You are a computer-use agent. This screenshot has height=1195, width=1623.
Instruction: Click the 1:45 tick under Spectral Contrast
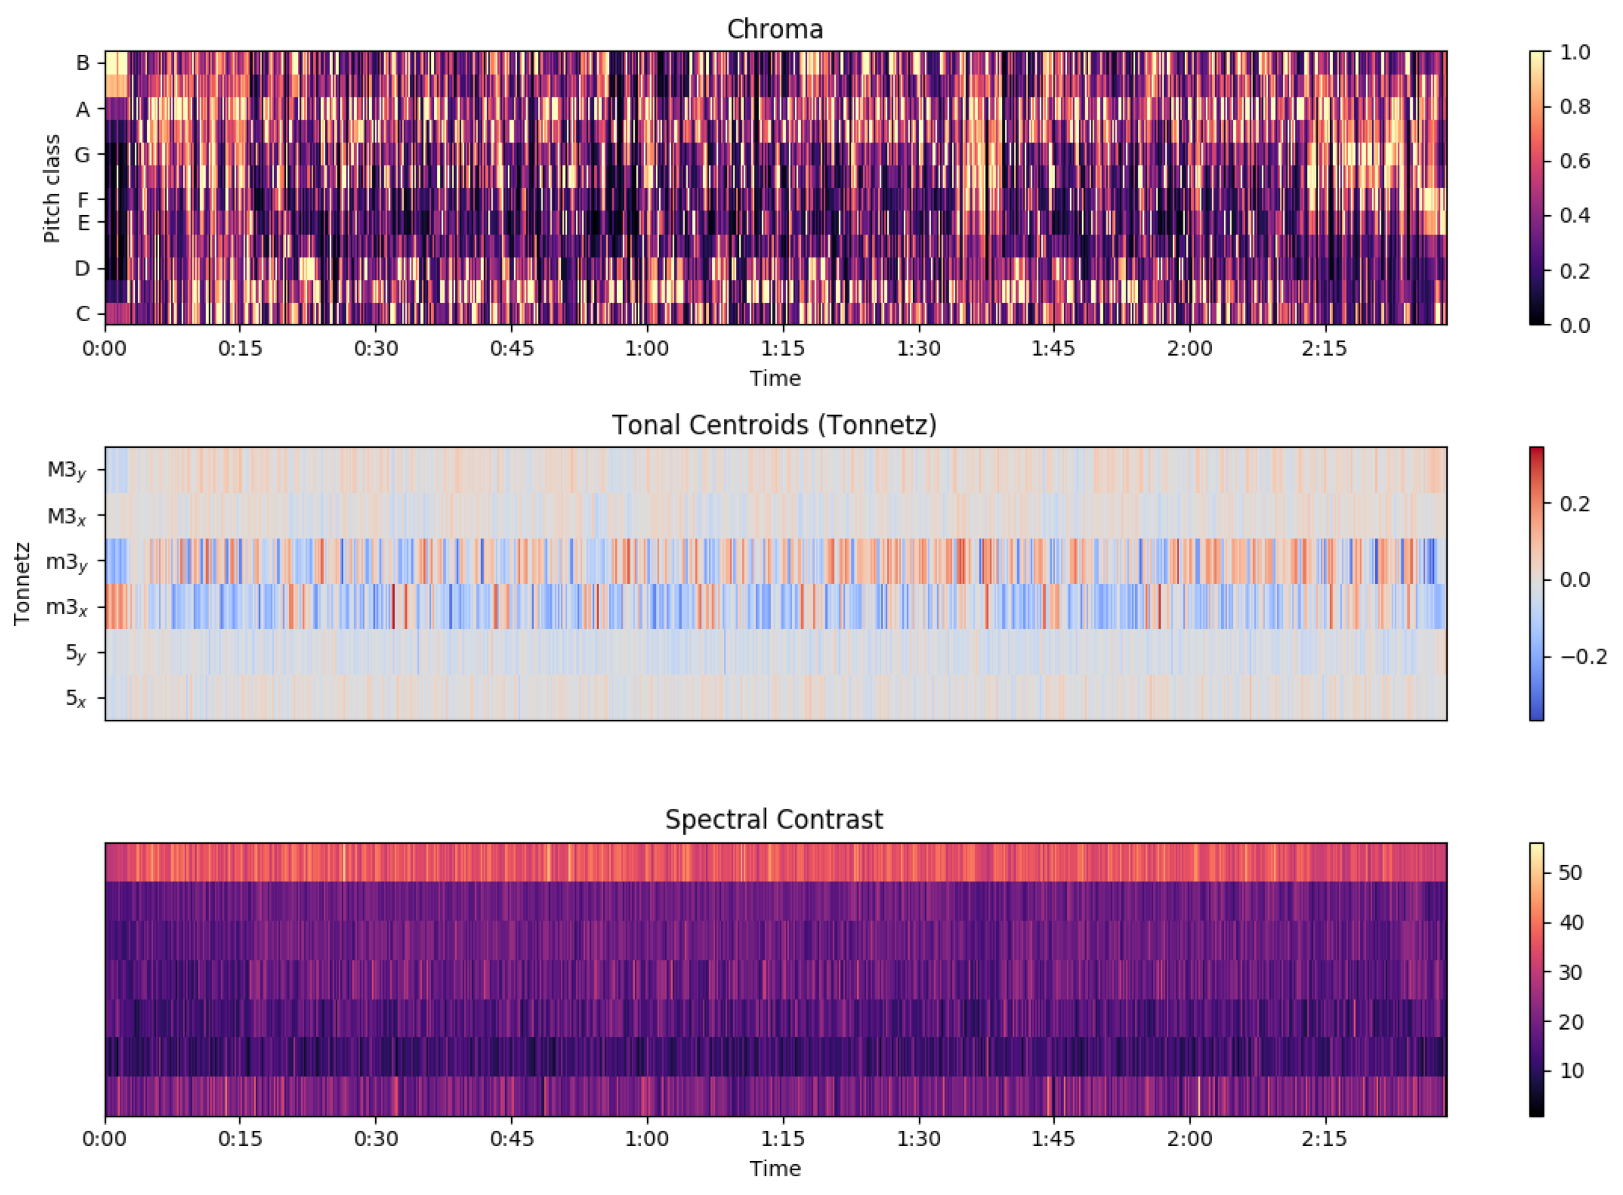pos(1053,1139)
